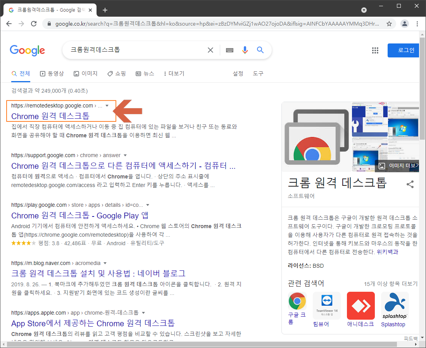Open the 네이버 블로그 설치 및 사용법 result
Image resolution: width=426 pixels, height=348 pixels.
(98, 273)
